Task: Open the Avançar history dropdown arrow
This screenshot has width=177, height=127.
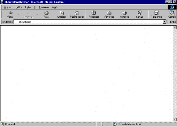Action: point(37,14)
